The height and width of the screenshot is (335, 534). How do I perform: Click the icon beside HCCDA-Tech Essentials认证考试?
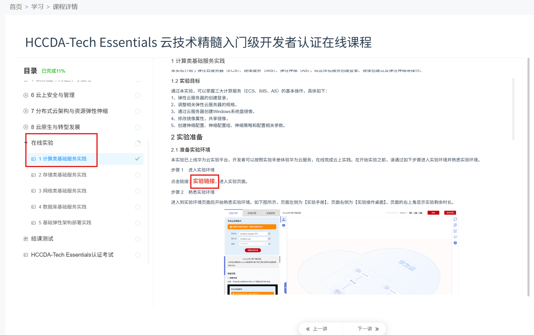coord(26,255)
